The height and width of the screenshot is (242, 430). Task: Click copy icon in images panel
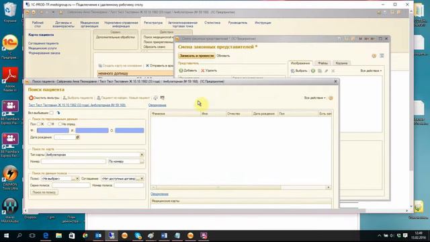tap(320, 71)
